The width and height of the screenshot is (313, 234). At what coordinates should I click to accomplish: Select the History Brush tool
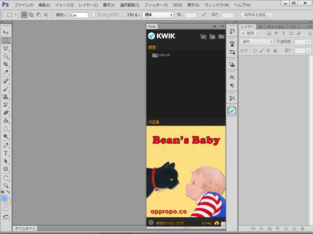click(x=6, y=105)
